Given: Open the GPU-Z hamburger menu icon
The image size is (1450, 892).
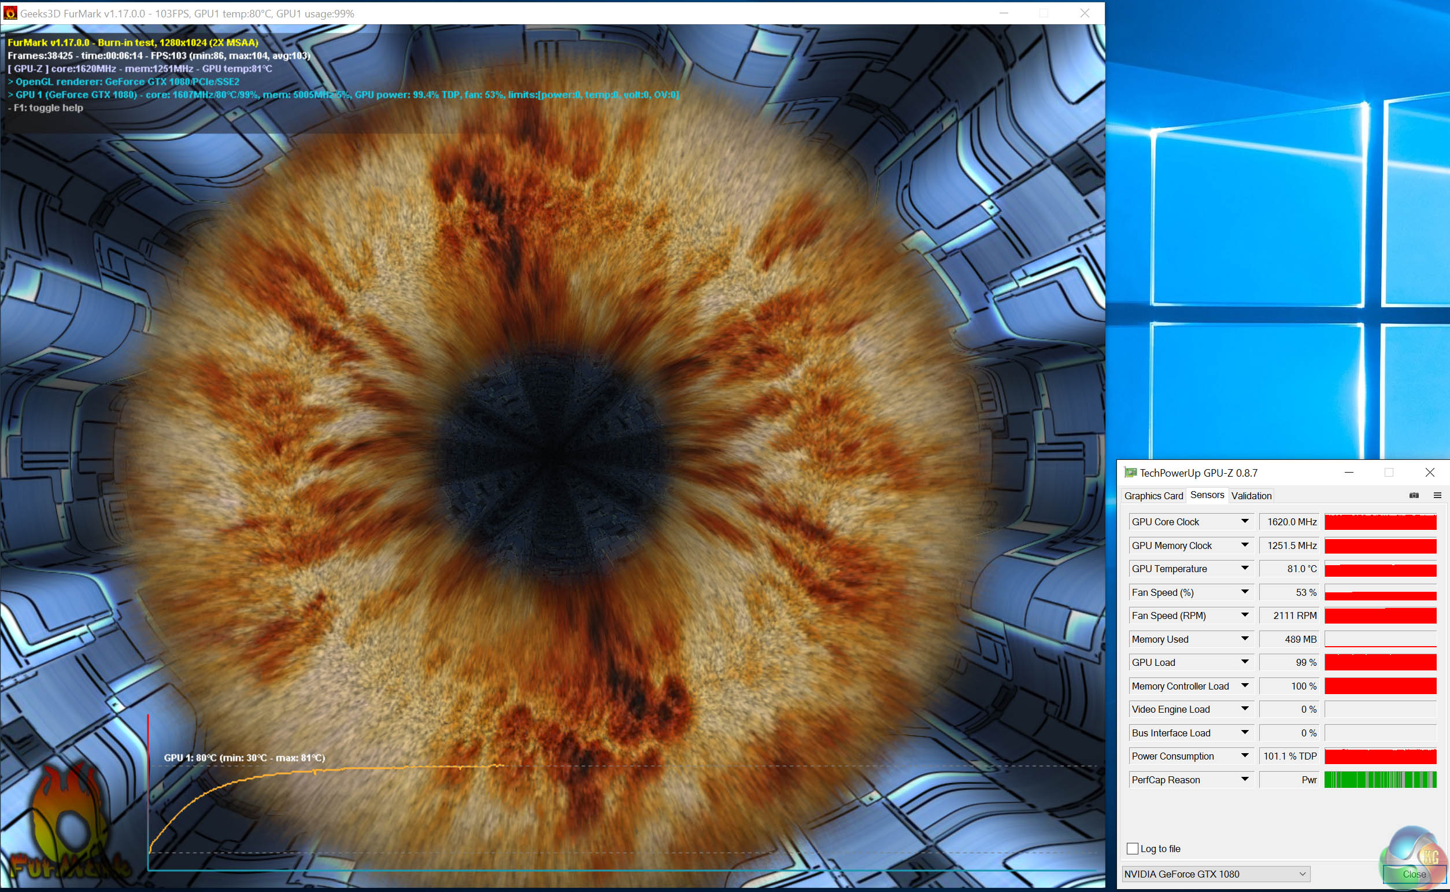Looking at the screenshot, I should [x=1437, y=496].
